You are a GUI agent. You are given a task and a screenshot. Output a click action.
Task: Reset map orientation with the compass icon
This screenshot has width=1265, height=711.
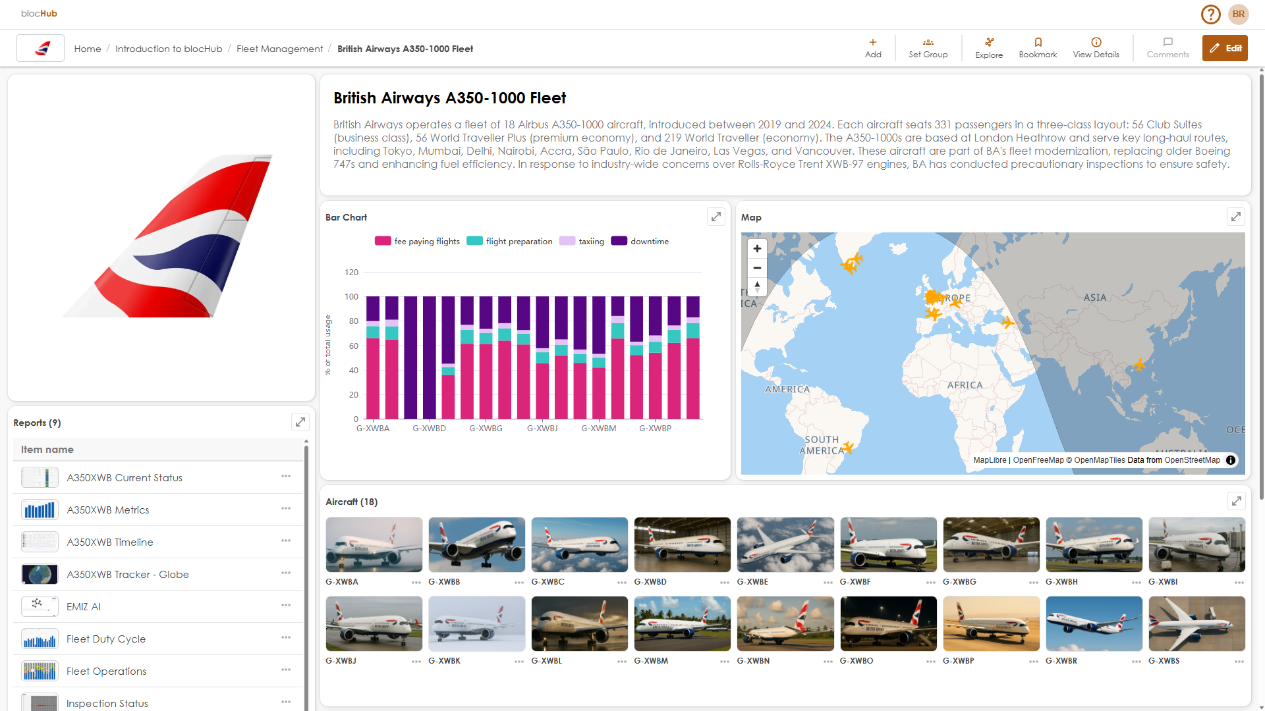pyautogui.click(x=757, y=287)
